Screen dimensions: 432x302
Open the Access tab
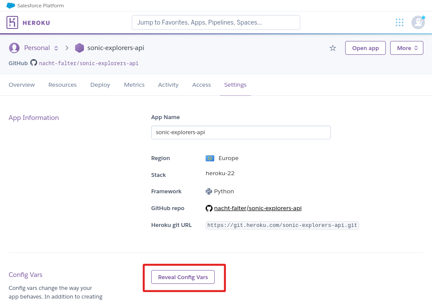point(201,85)
